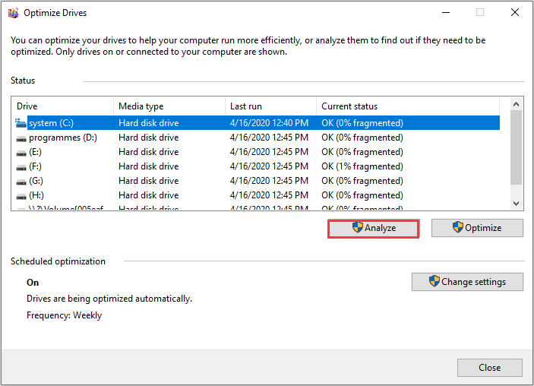The height and width of the screenshot is (386, 534).
Task: Click the drive list scroll down arrow
Action: pyautogui.click(x=516, y=204)
